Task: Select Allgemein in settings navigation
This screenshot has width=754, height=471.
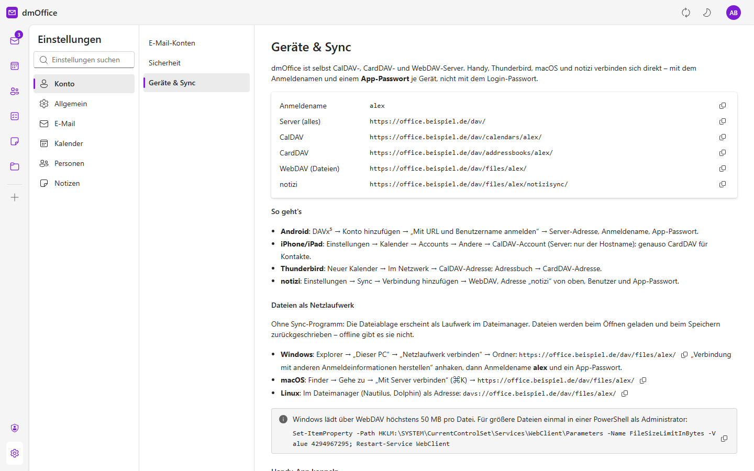Action: (x=84, y=104)
